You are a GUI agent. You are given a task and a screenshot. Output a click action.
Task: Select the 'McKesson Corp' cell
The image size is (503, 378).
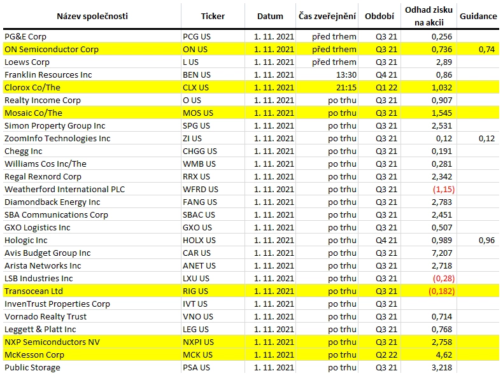pyautogui.click(x=92, y=354)
